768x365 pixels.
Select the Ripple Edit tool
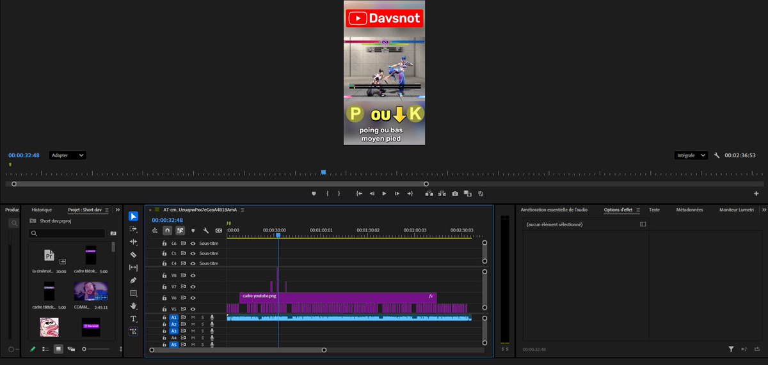[x=133, y=242]
